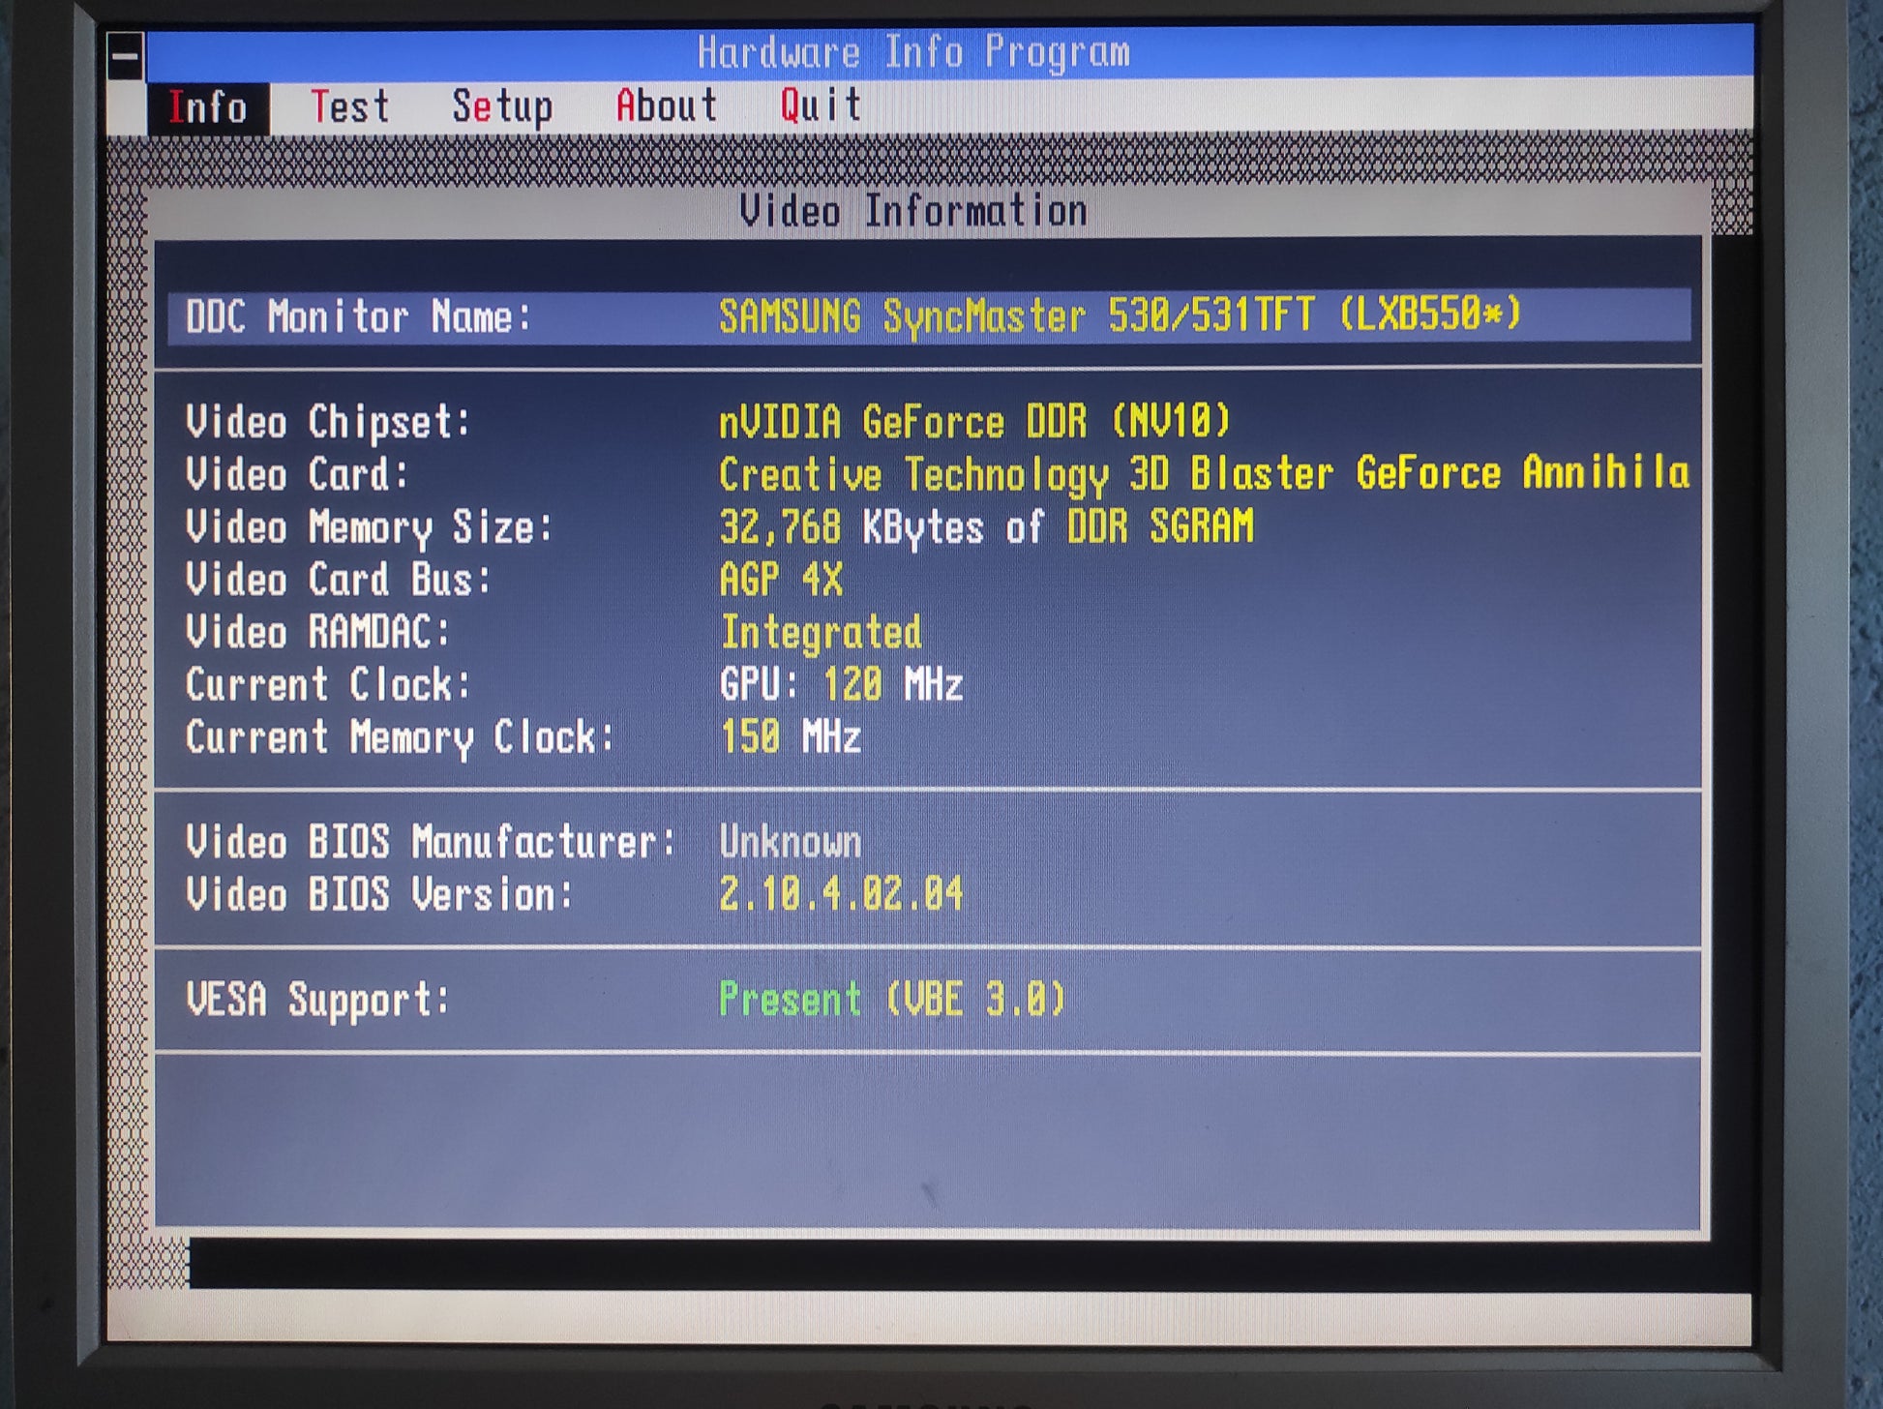Open the Setup menu
Image resolution: width=1883 pixels, height=1409 pixels.
502,106
